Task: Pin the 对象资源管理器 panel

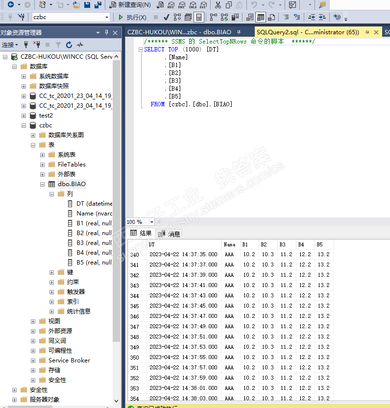Action: click(106, 32)
